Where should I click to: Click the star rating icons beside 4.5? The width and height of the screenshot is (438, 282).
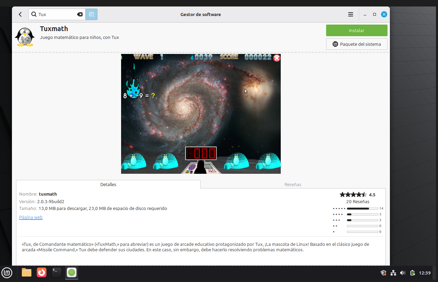353,195
